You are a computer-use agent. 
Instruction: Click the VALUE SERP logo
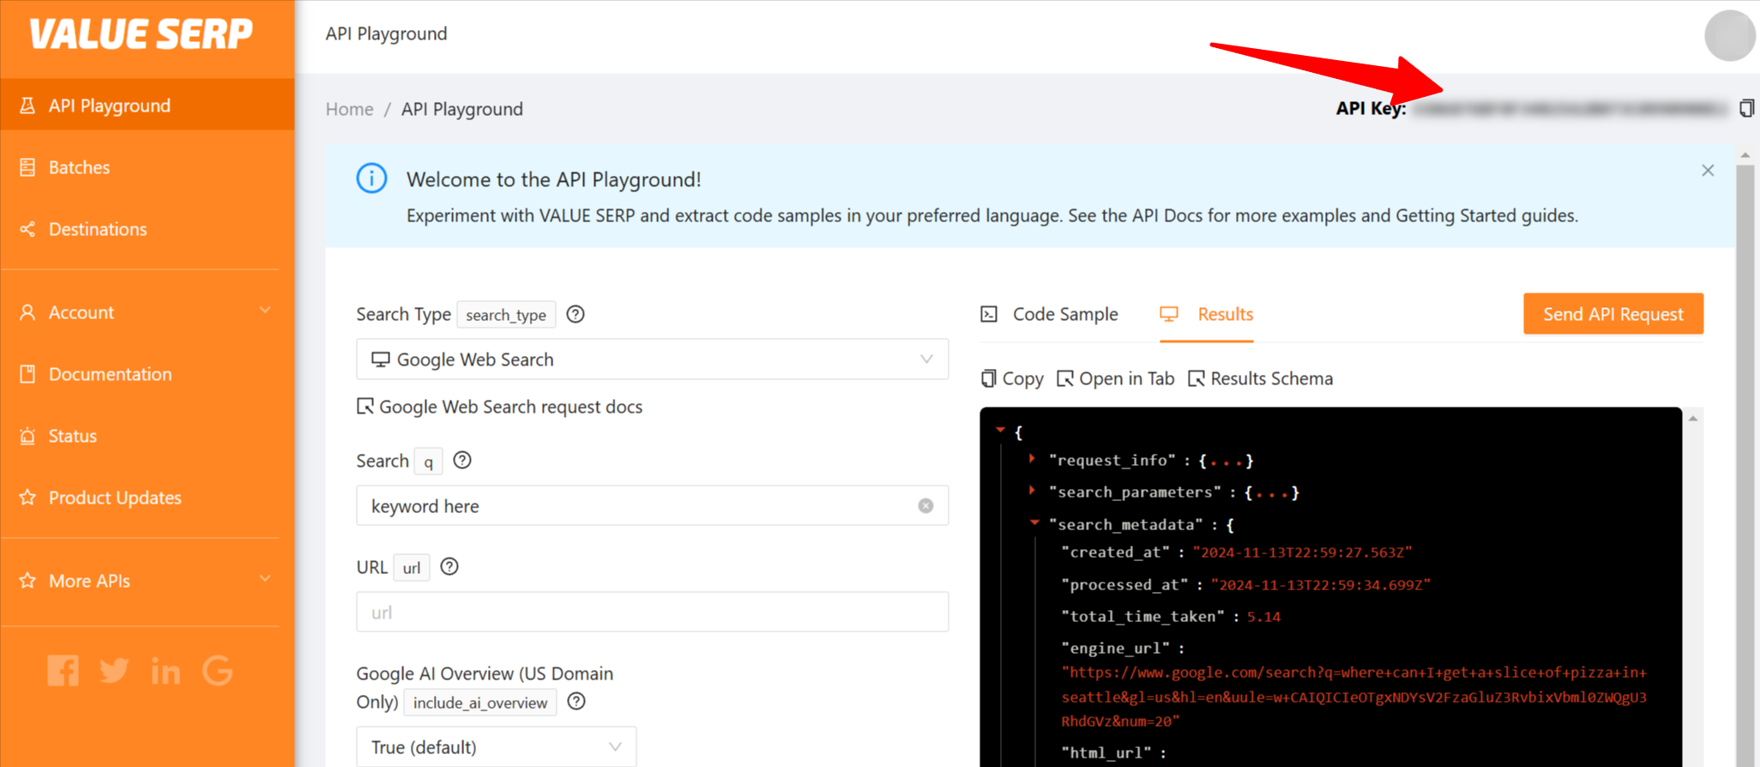pos(142,34)
